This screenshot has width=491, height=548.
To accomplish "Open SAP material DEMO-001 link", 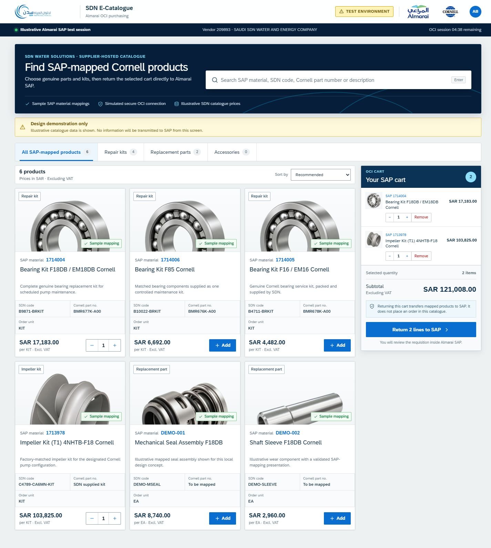I will [x=173, y=433].
